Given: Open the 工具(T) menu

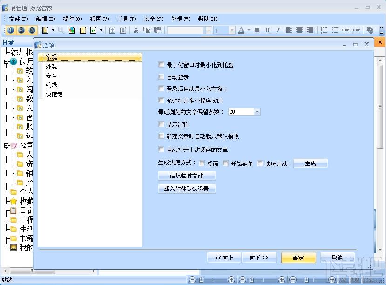Looking at the screenshot, I should pyautogui.click(x=127, y=19).
